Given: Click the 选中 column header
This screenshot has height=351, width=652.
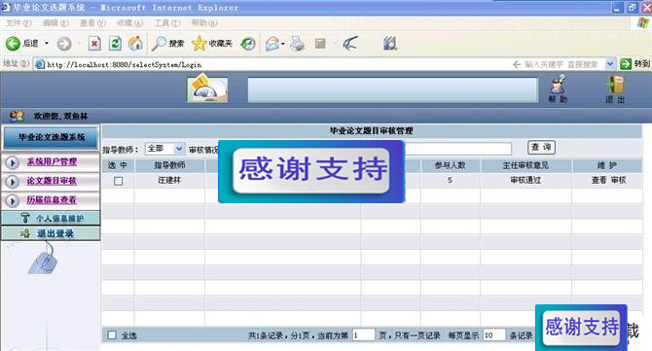Looking at the screenshot, I should point(118,165).
